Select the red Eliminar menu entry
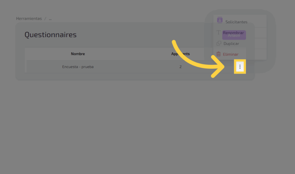Image resolution: width=295 pixels, height=174 pixels. coord(230,54)
